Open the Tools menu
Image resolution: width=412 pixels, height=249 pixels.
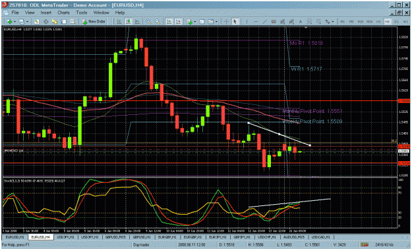click(82, 13)
